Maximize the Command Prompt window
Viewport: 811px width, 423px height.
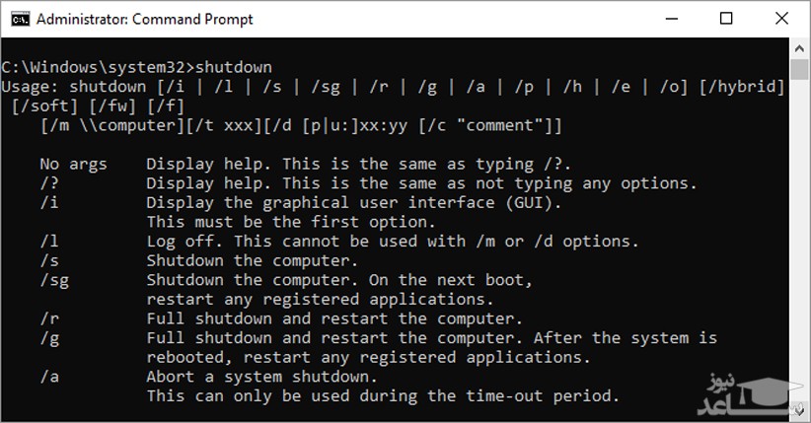pos(726,19)
